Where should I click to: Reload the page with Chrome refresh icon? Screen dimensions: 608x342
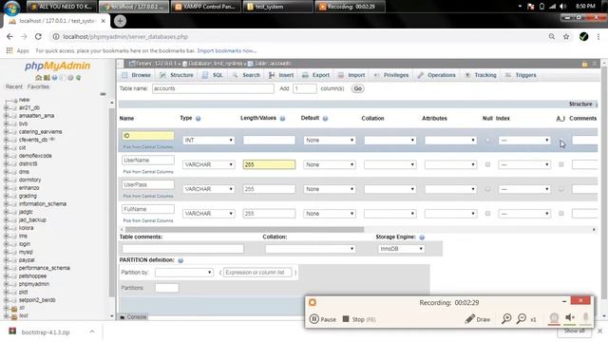(38, 36)
